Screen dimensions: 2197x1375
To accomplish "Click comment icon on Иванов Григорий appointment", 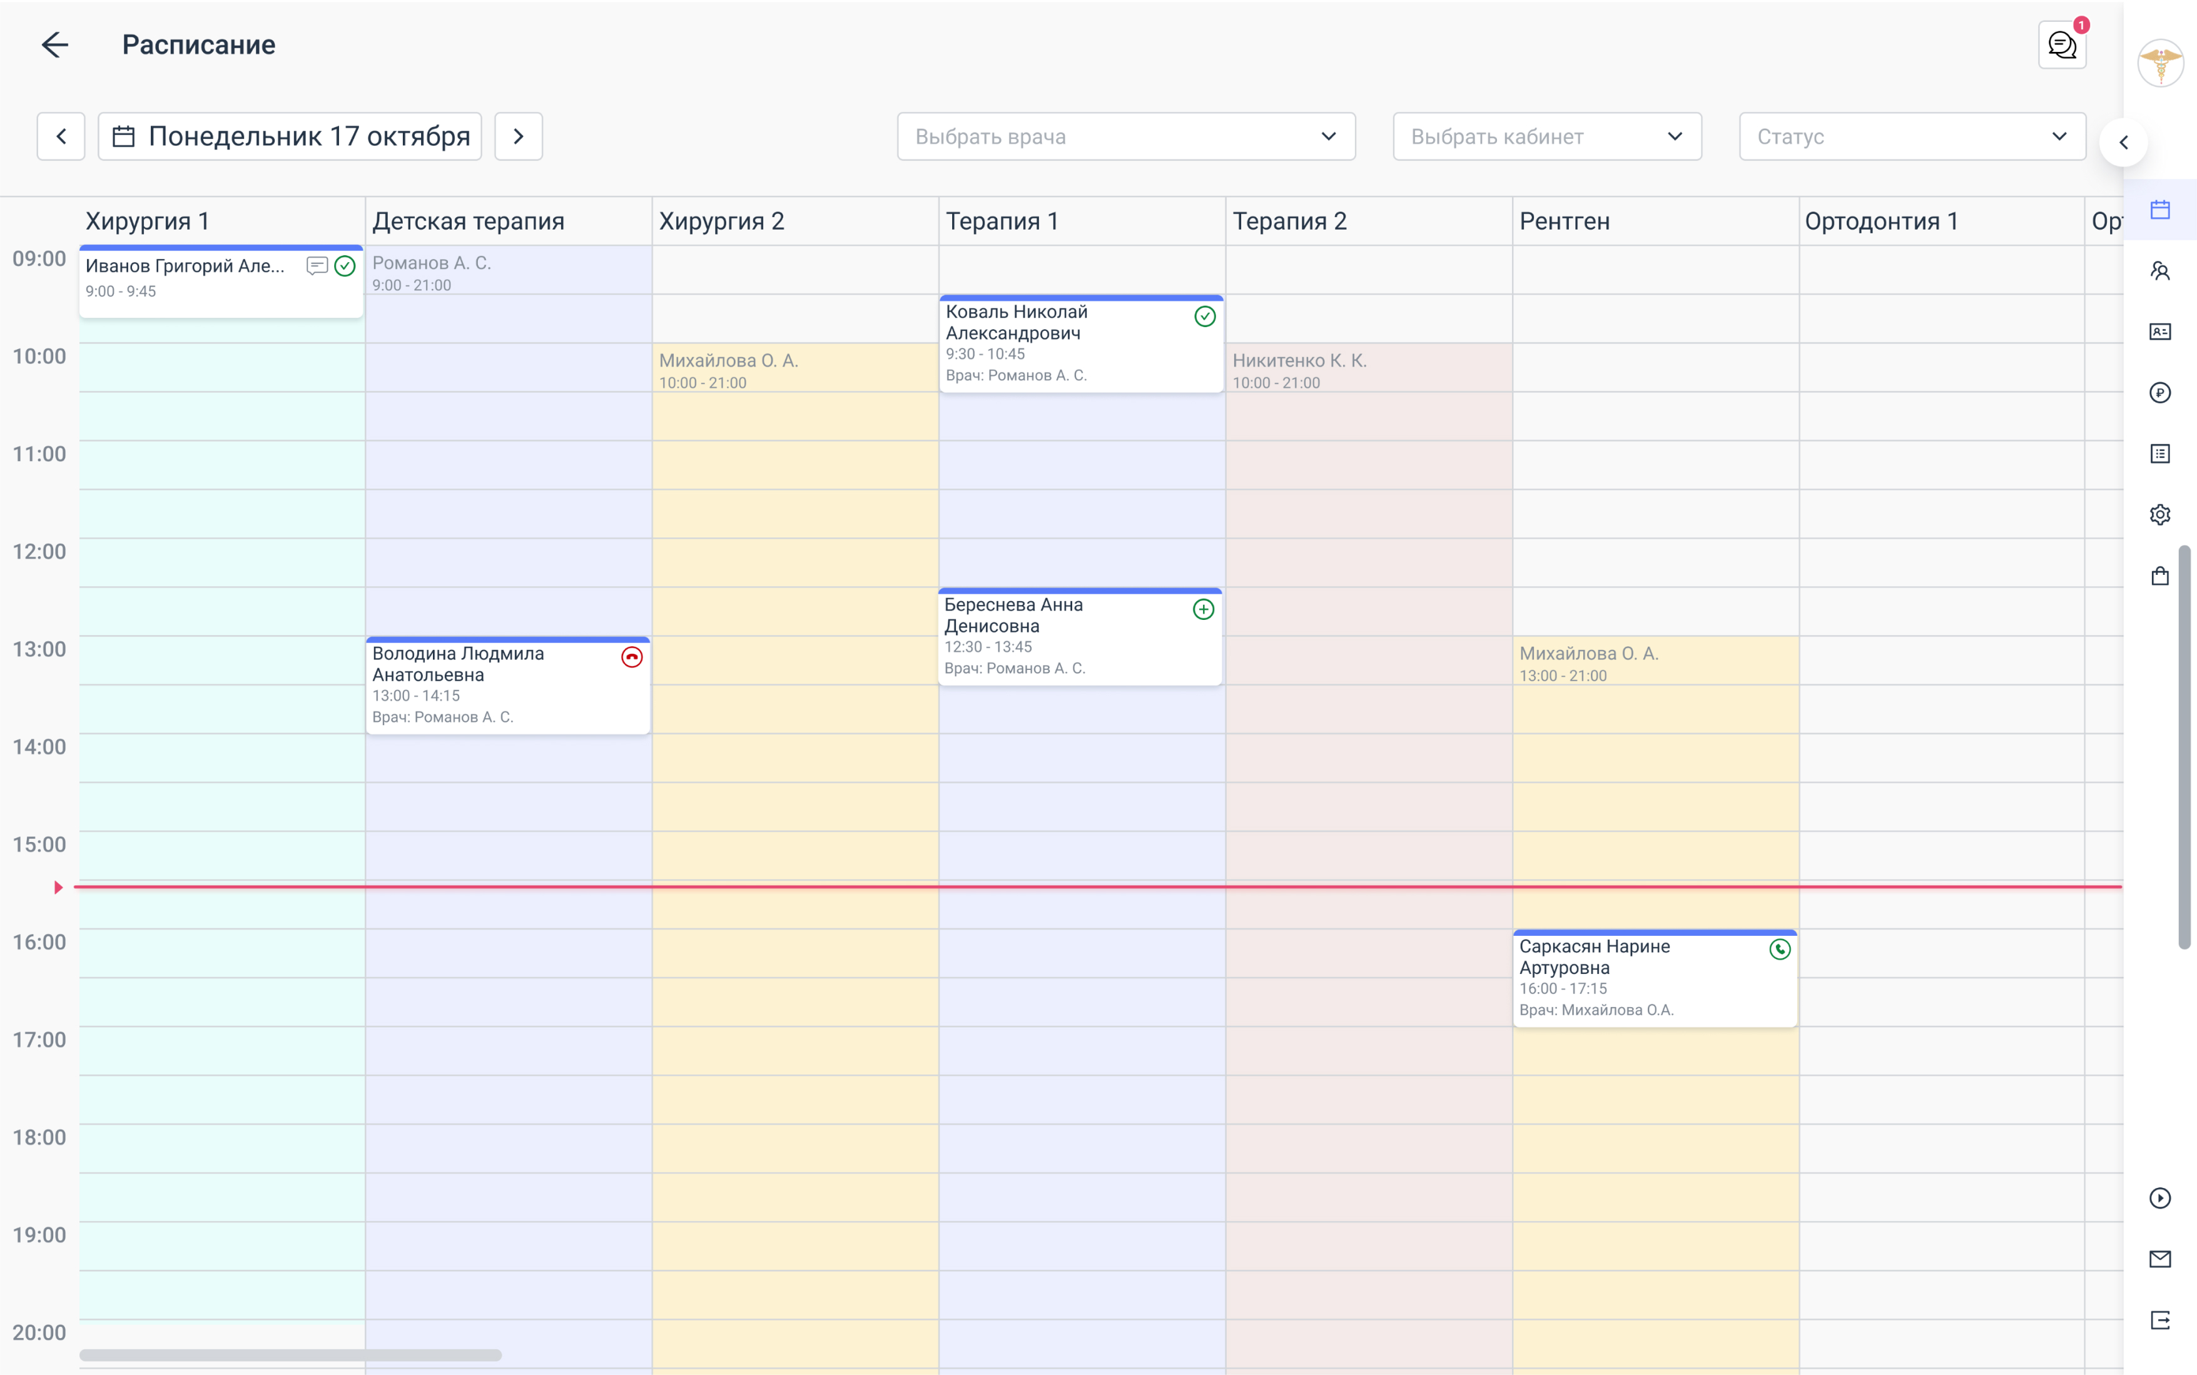I will (317, 265).
